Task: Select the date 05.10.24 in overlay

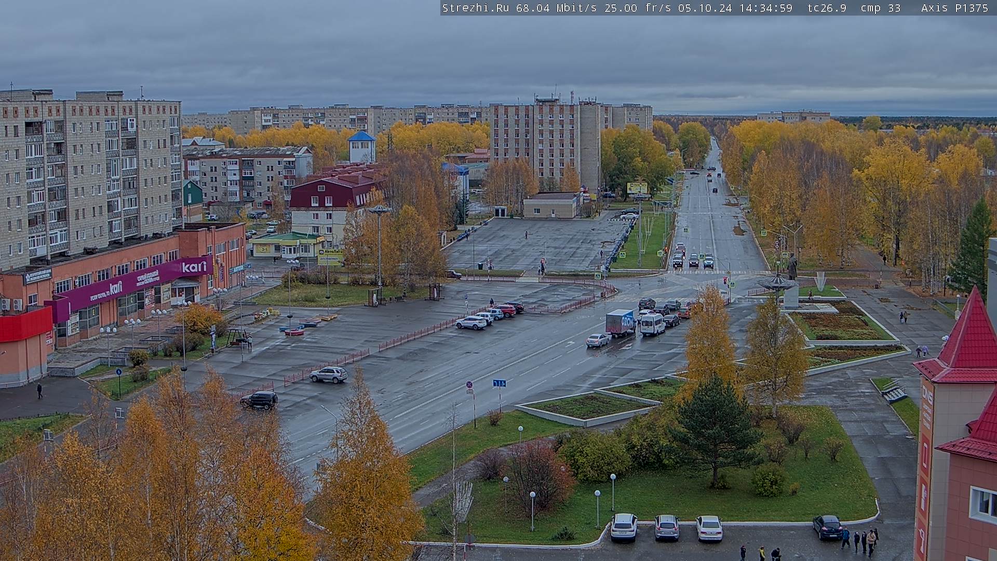Action: (x=705, y=8)
